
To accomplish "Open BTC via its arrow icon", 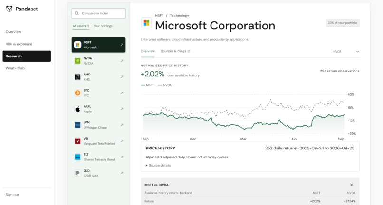I will point(122,93).
